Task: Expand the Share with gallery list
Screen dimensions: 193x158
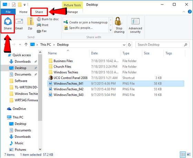Action: coord(111,30)
